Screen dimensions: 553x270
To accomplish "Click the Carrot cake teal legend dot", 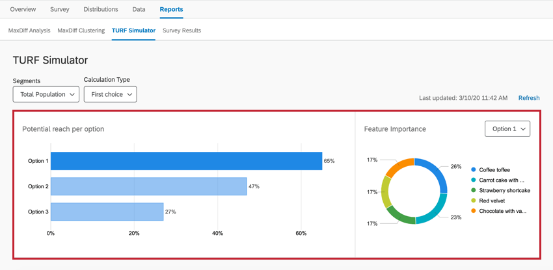I will [x=474, y=180].
